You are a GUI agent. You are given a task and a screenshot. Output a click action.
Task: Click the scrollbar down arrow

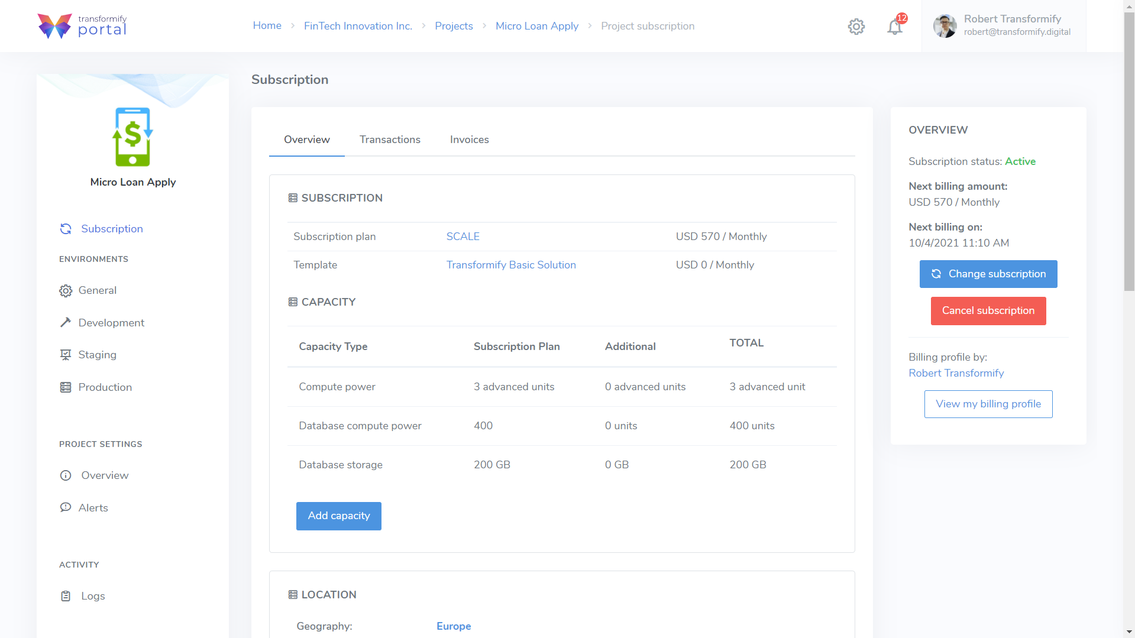coord(1129,632)
